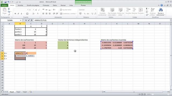The width and height of the screenshot is (172, 96).
Task: Toggle align text right
Action: coord(49,14)
